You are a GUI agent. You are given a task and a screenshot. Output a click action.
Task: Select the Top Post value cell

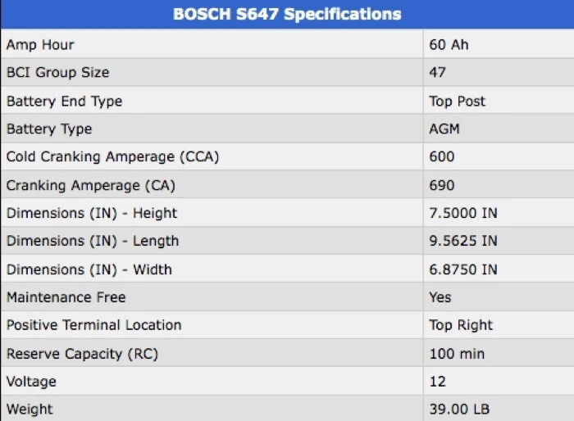click(457, 101)
